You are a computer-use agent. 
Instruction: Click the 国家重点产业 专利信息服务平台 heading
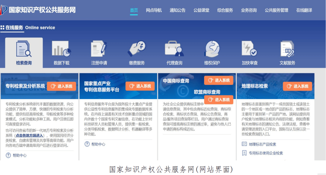pyautogui.click(x=101, y=86)
